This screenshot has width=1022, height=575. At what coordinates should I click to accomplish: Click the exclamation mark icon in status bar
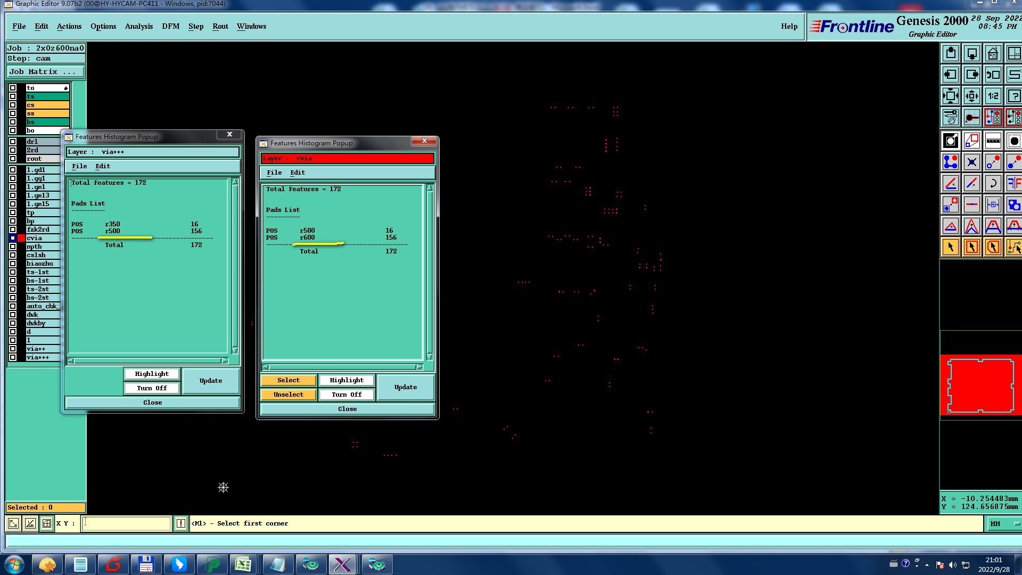[x=180, y=523]
